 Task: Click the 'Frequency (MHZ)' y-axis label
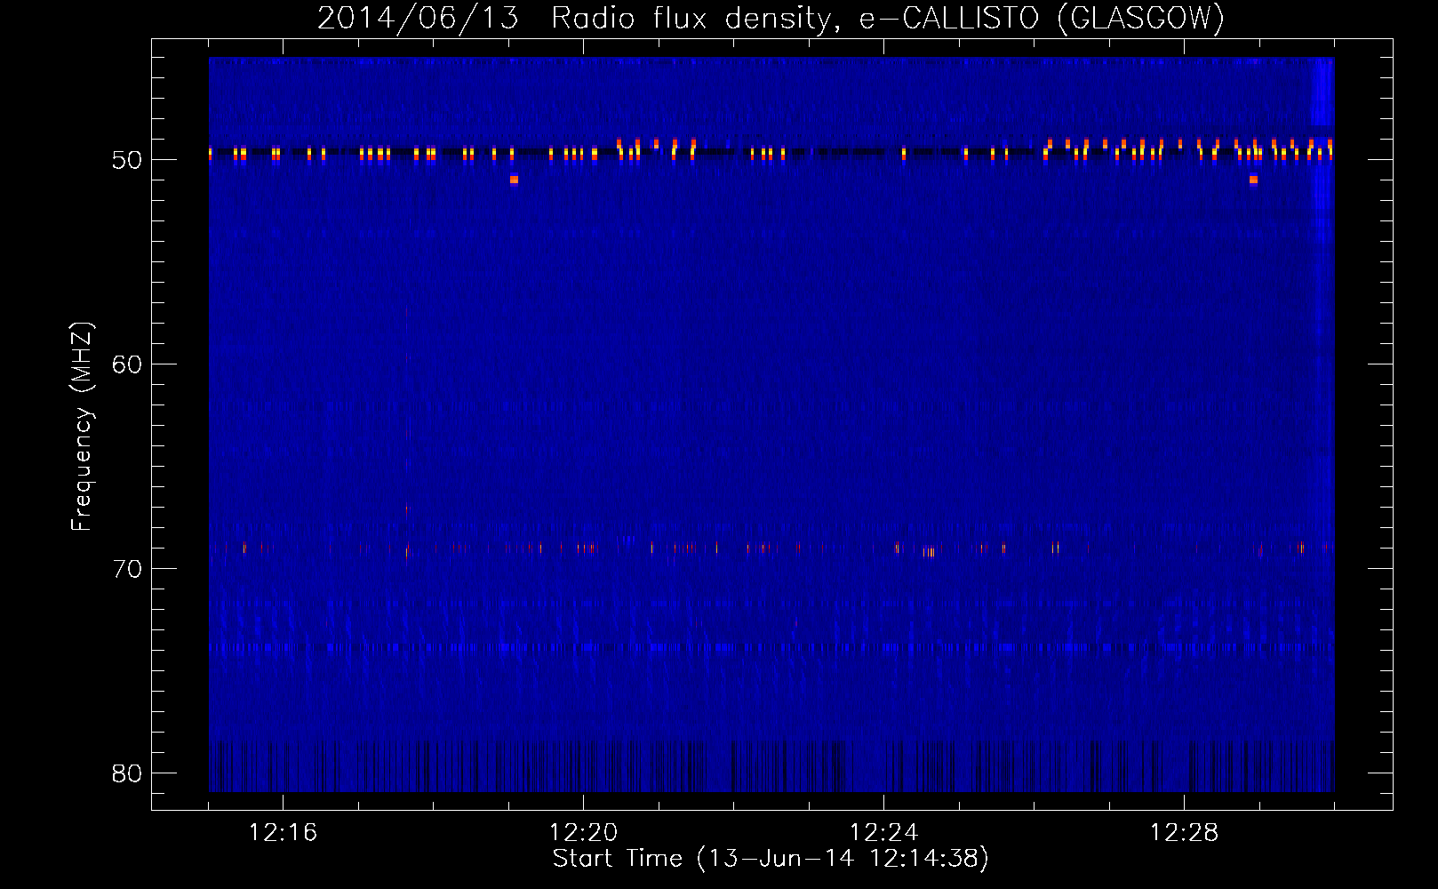82,427
